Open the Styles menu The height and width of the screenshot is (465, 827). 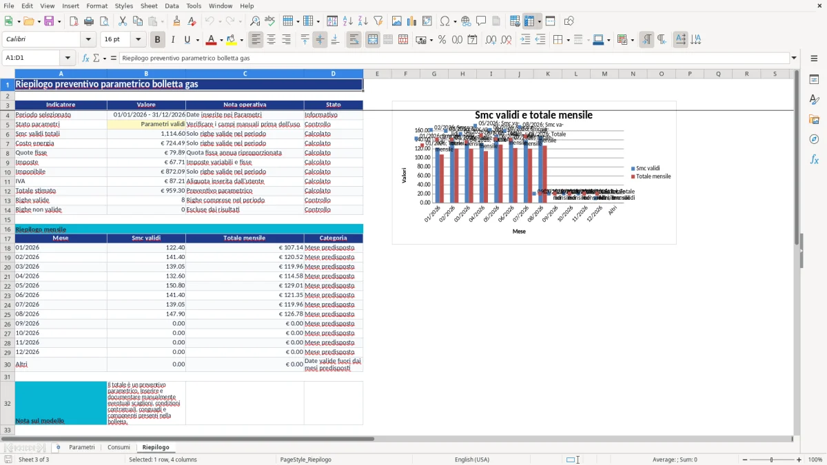click(x=124, y=6)
